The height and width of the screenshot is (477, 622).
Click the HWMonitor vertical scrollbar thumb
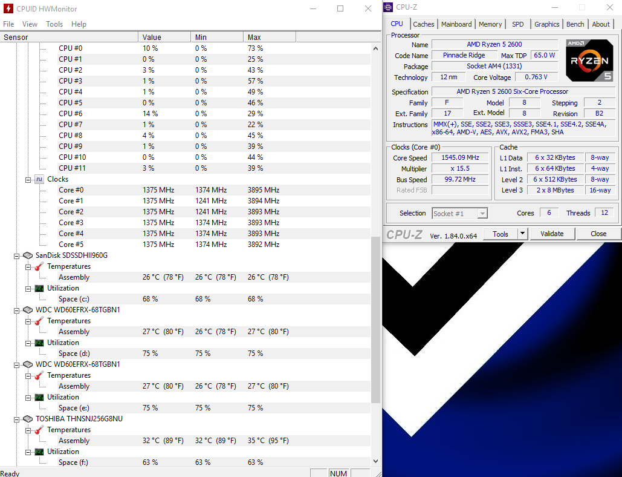click(x=375, y=320)
